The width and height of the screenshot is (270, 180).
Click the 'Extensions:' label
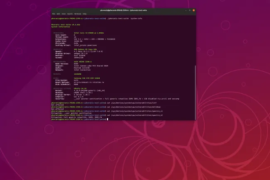61,39
